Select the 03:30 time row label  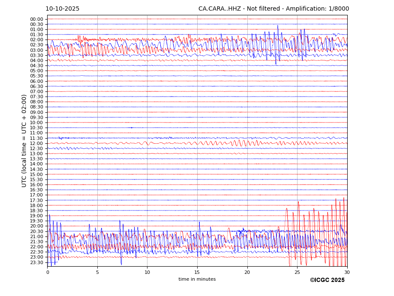pyautogui.click(x=37, y=55)
